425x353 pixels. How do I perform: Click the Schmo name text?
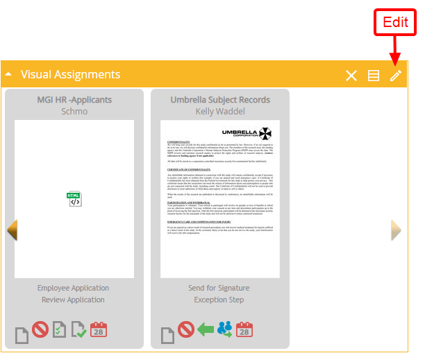coord(74,111)
